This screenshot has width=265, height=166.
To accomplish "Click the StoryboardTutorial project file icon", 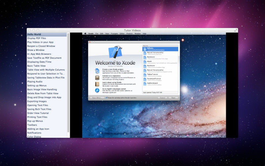I will point(145,80).
